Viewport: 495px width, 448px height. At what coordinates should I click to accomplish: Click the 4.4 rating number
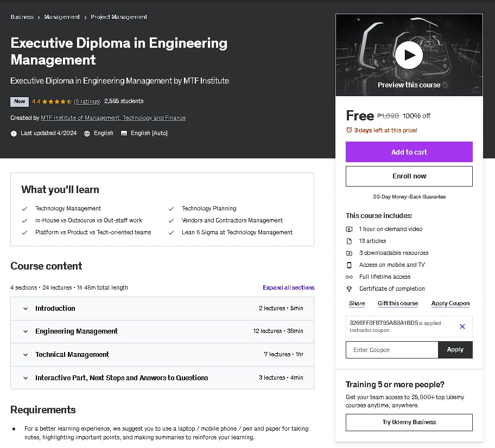[x=36, y=101]
